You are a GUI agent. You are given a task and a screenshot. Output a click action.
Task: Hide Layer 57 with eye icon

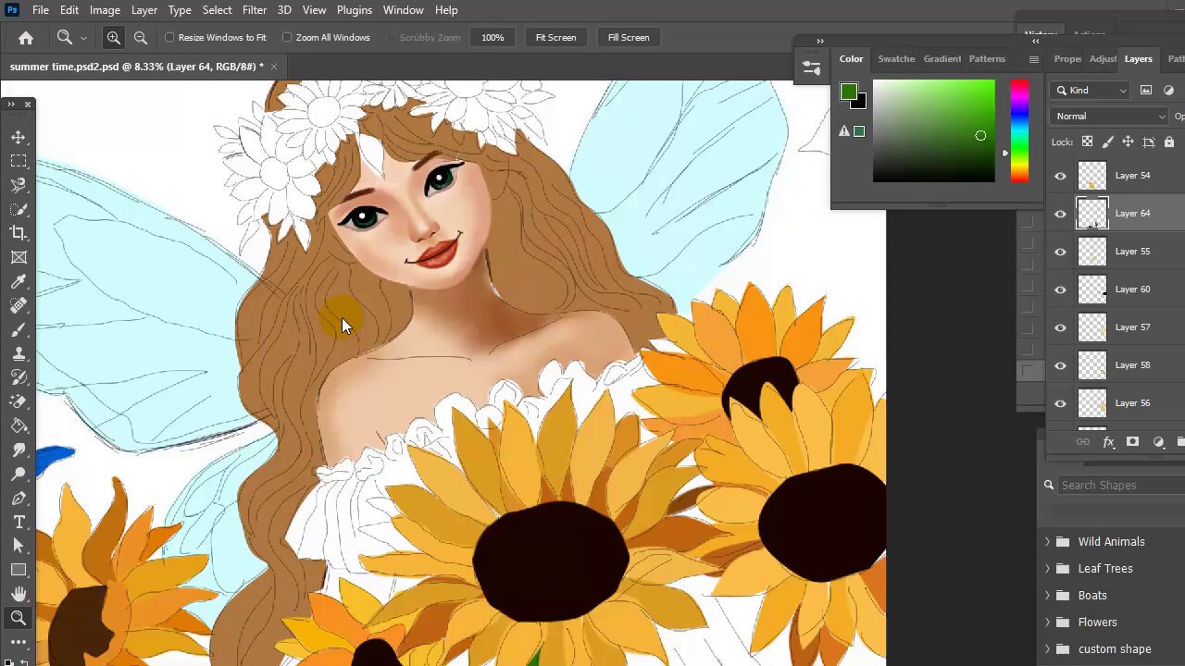coord(1061,327)
